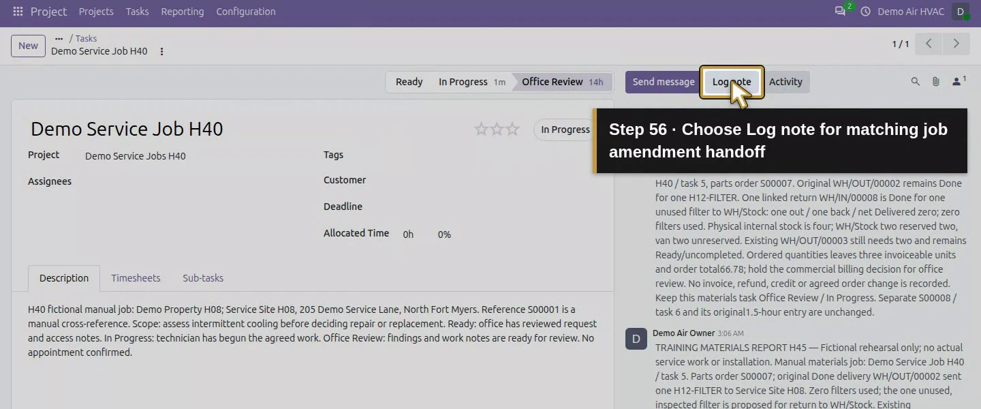This screenshot has width=981, height=409.
Task: Click the Demo Air Owner message avatar
Action: (x=636, y=339)
